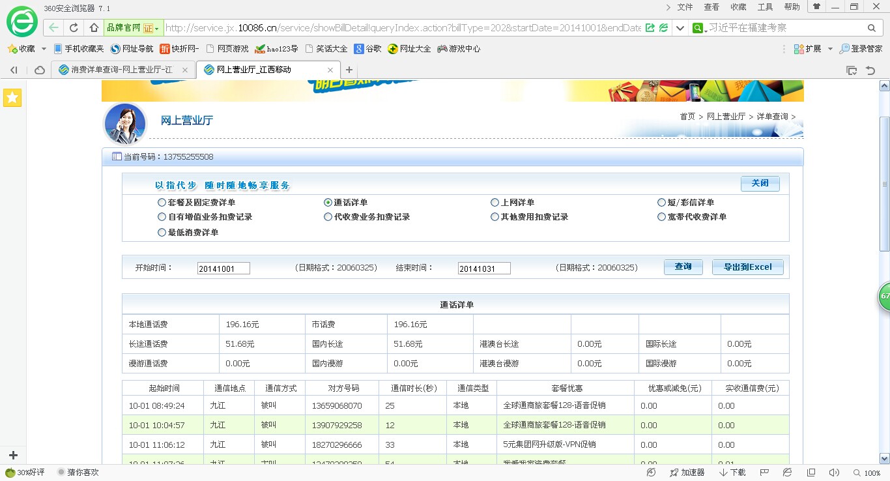Open the yellow star favorites sidebar icon
The image size is (890, 481).
[12, 98]
